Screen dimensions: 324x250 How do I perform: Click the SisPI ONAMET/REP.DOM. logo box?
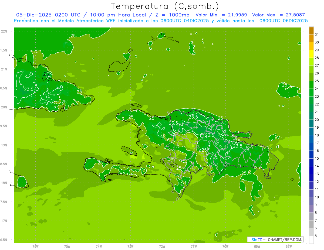[x=275, y=239]
